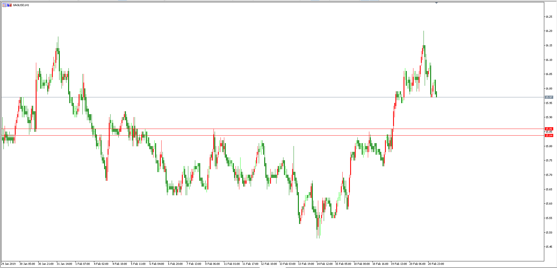Viewport: 557px width, 268px height.
Task: Click the 20 Feb 06:00 time label
Action: 417,264
